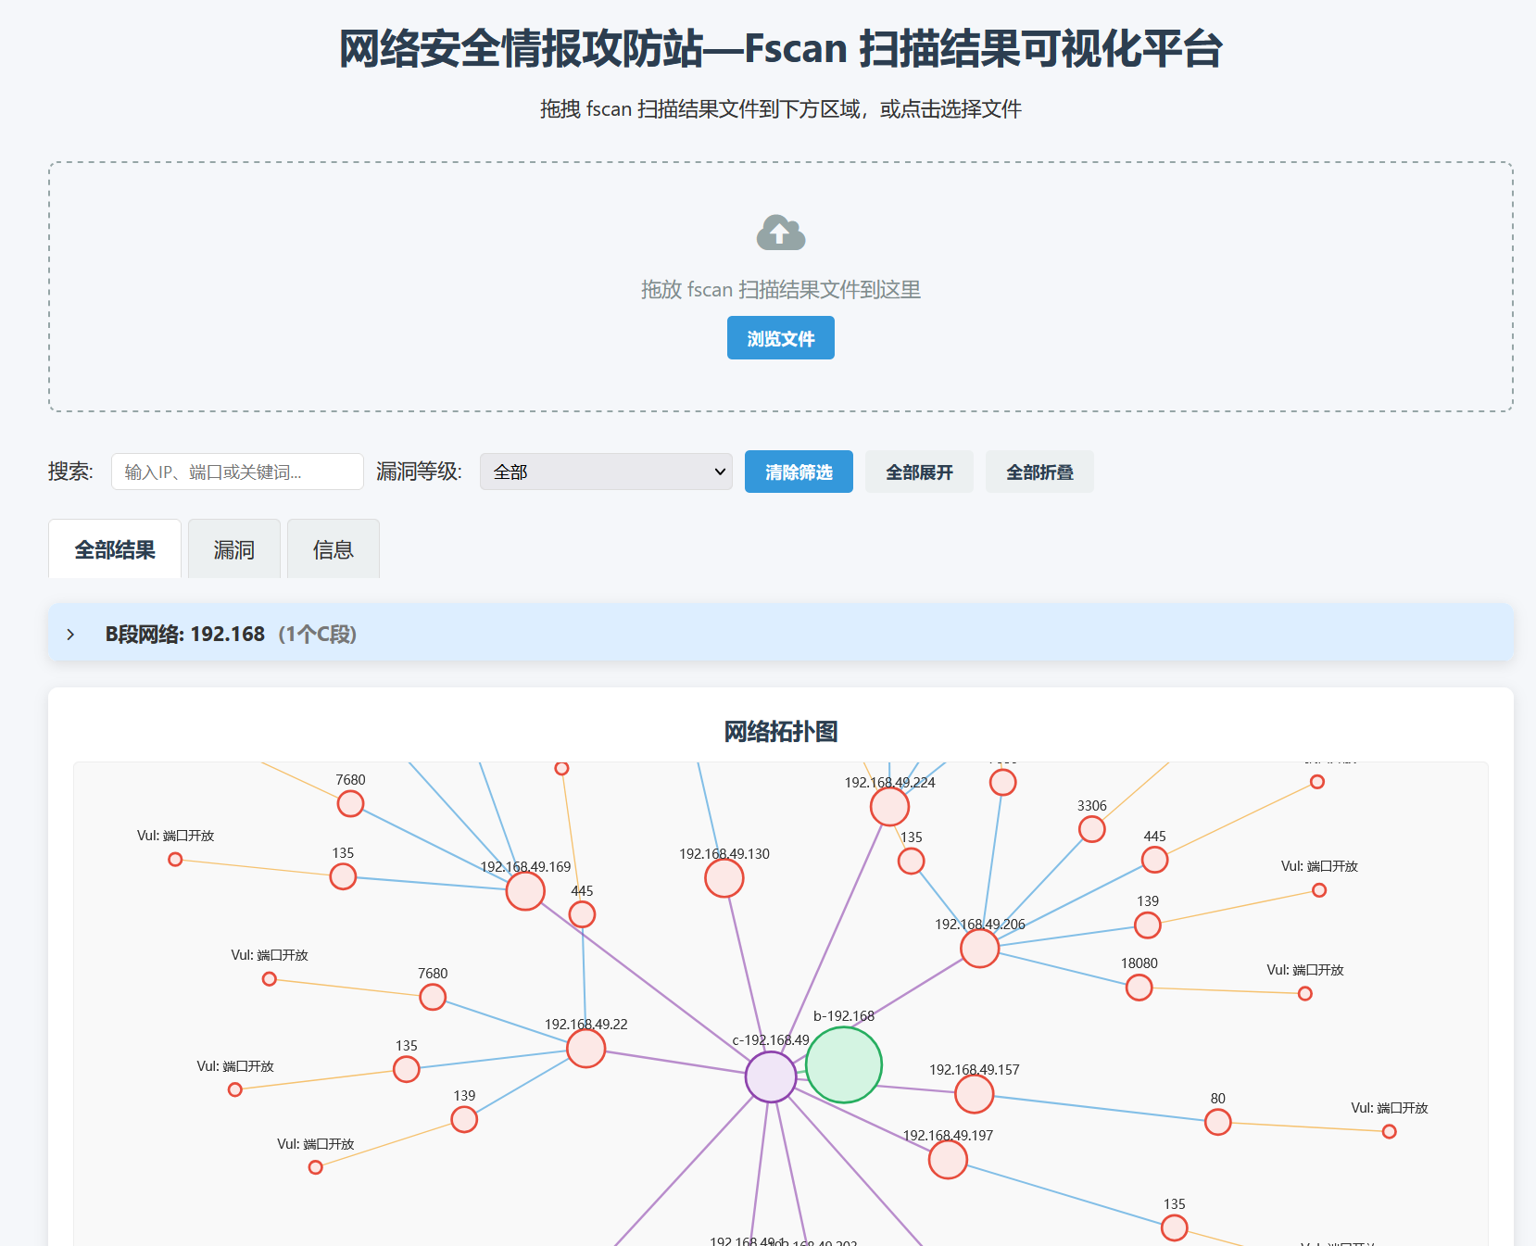The height and width of the screenshot is (1246, 1536).
Task: Click the 全部折叠 button
Action: (1039, 472)
